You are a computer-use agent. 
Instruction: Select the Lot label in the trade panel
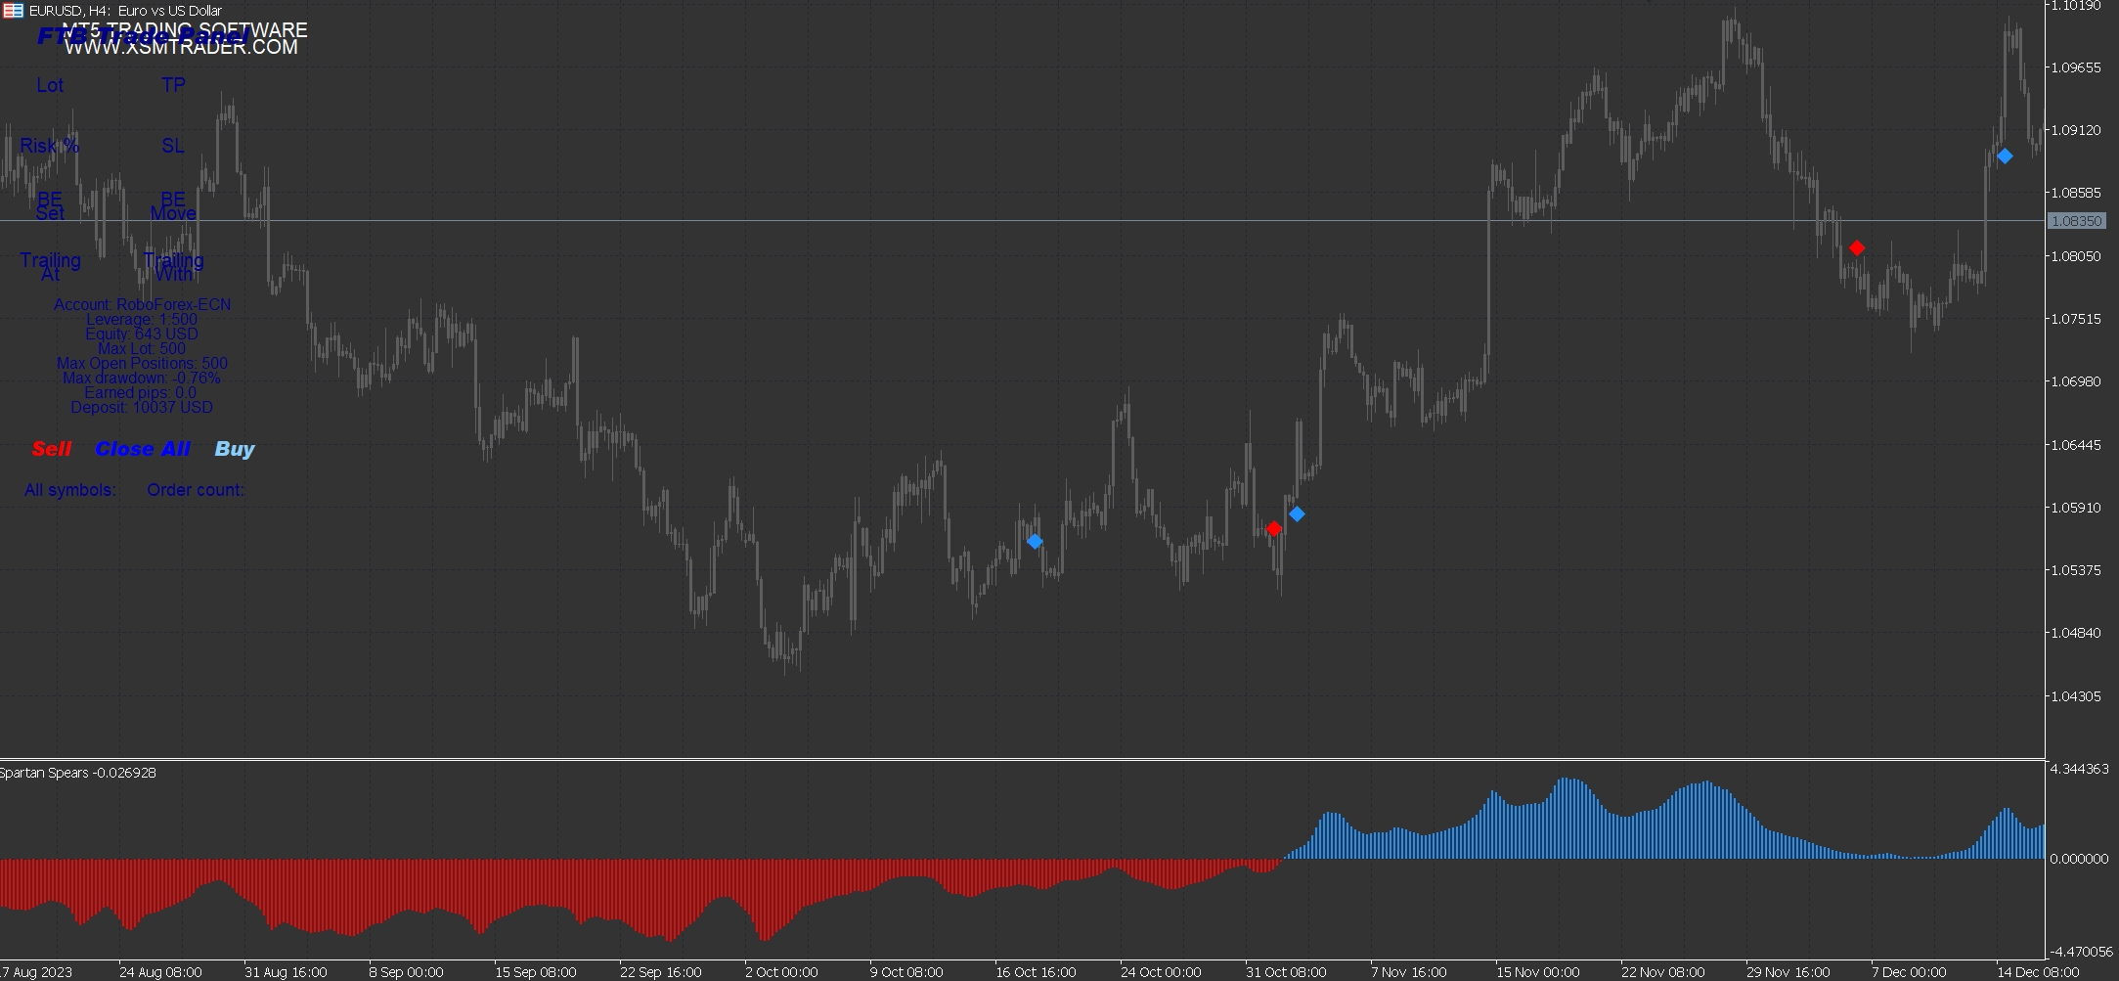point(50,85)
